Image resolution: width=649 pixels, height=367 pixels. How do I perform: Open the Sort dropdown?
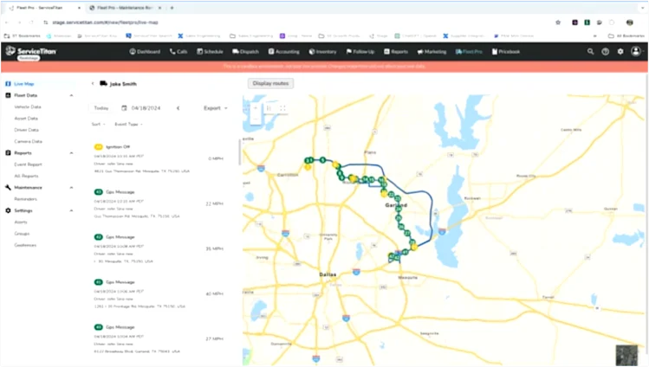[x=98, y=125]
